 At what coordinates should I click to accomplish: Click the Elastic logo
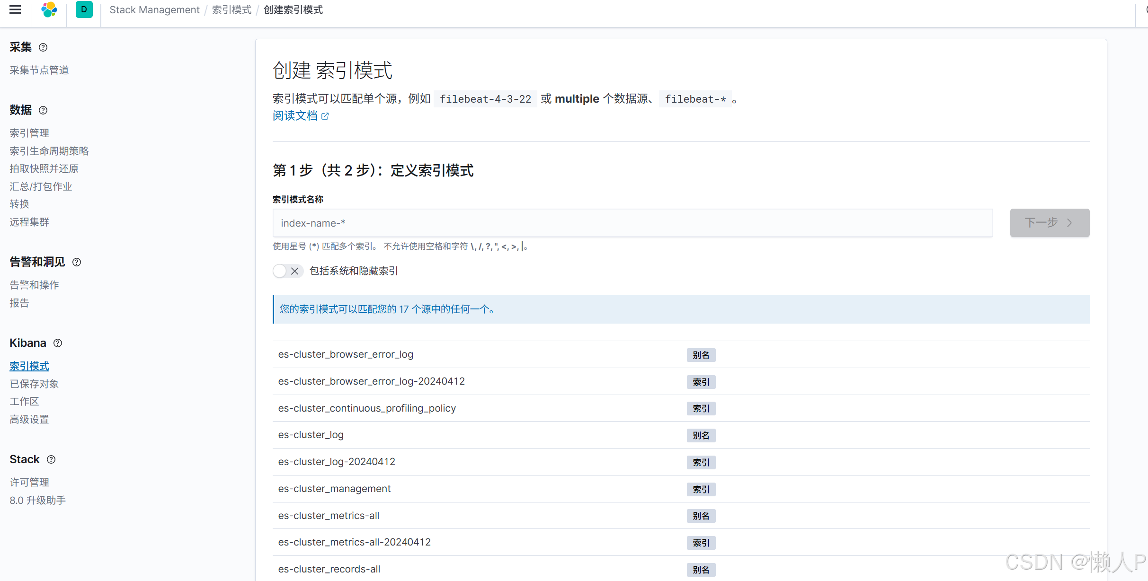pyautogui.click(x=49, y=9)
